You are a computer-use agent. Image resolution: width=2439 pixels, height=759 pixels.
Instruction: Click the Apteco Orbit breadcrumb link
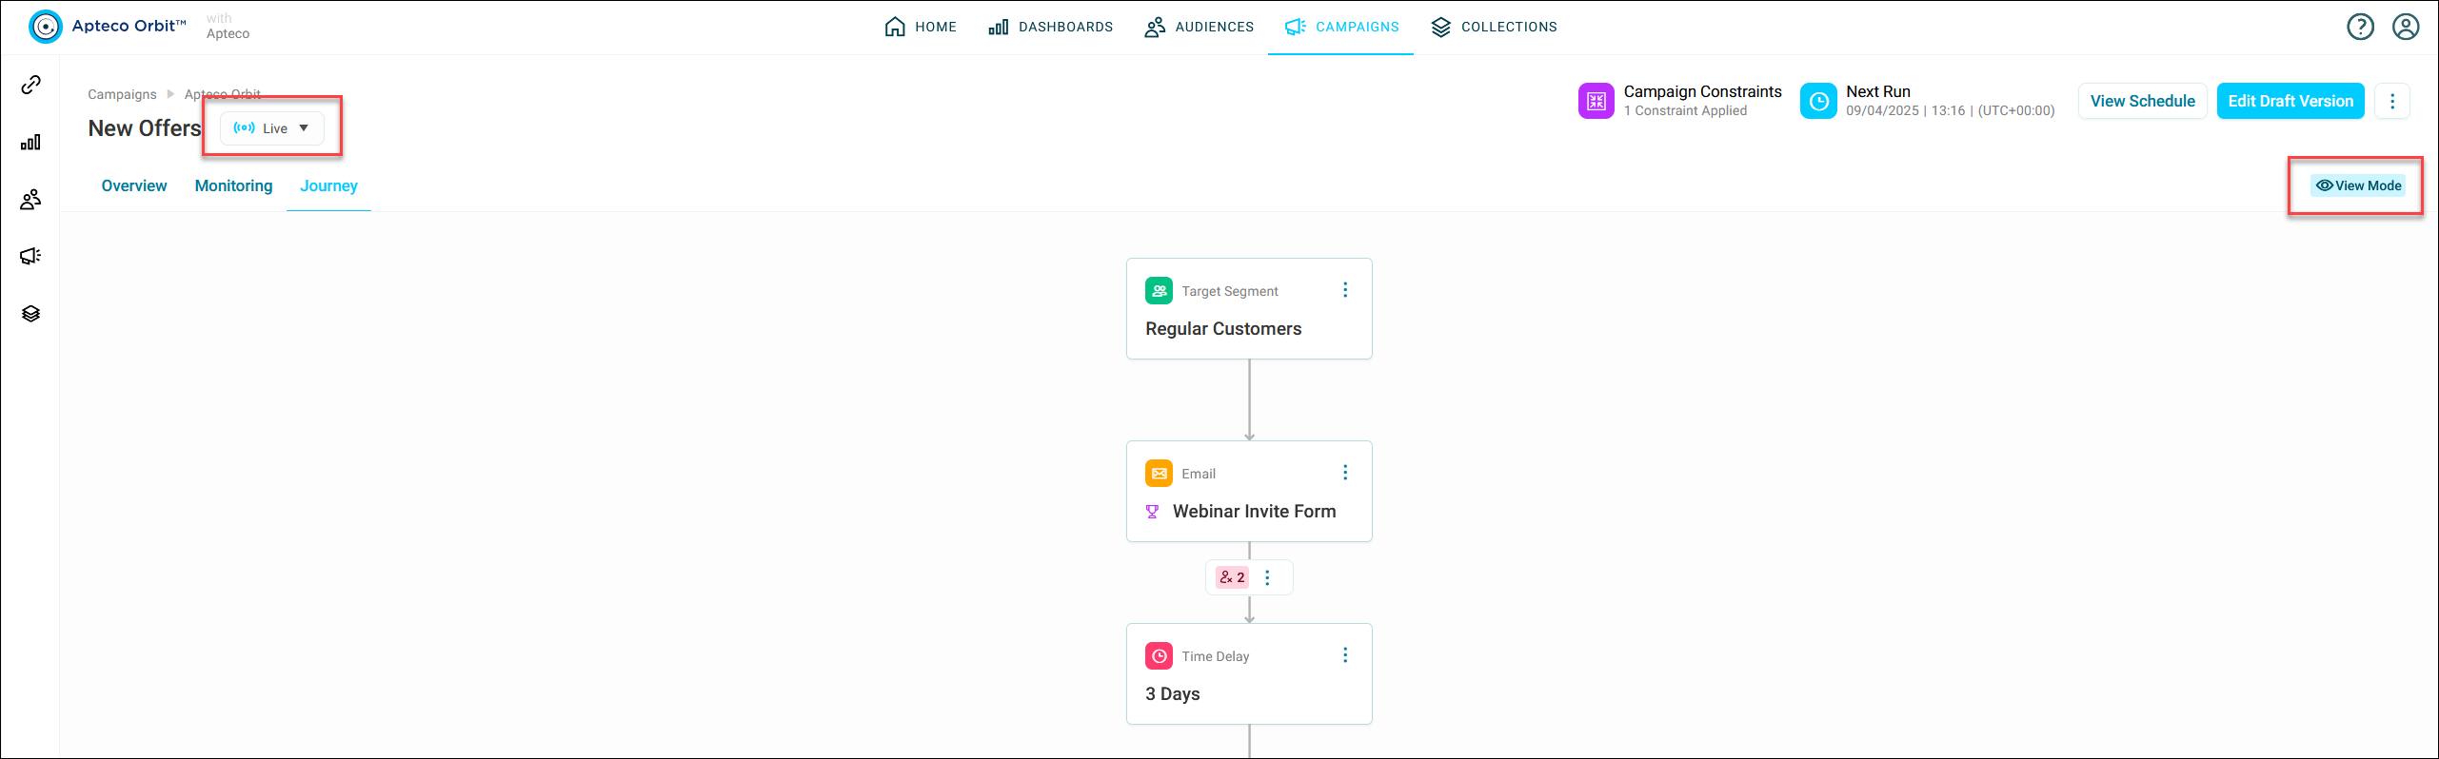coord(223,94)
